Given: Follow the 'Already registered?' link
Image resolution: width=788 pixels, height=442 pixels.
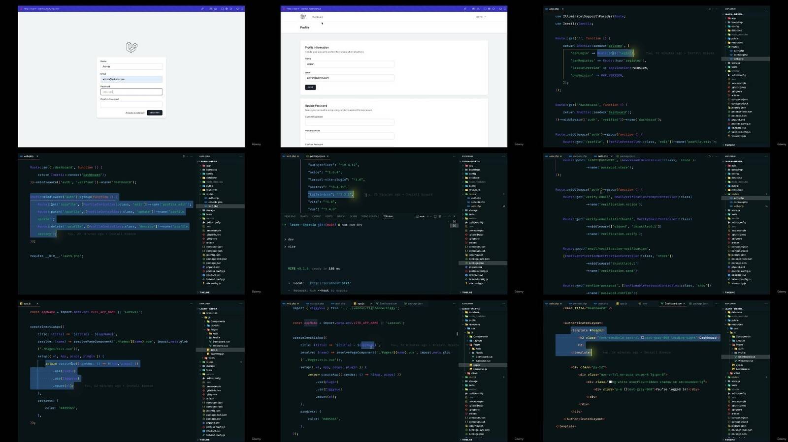Looking at the screenshot, I should point(135,113).
